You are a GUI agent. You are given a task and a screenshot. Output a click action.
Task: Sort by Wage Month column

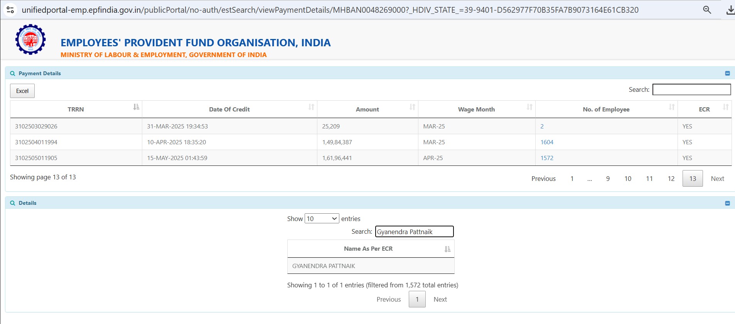pos(529,107)
